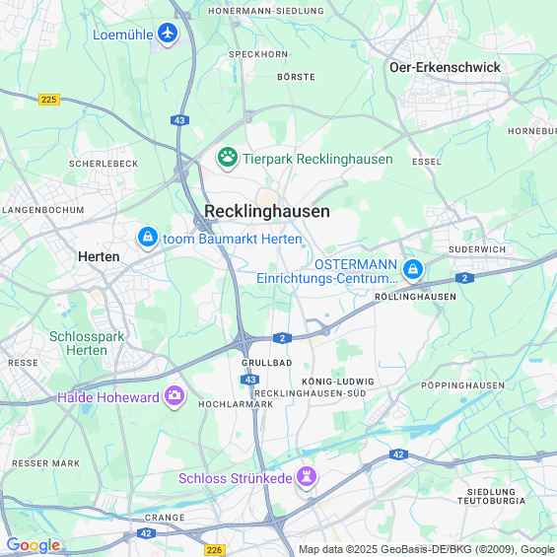The height and width of the screenshot is (557, 557).
Task: Select the Halde Hoheward camera marker
Action: point(174,396)
